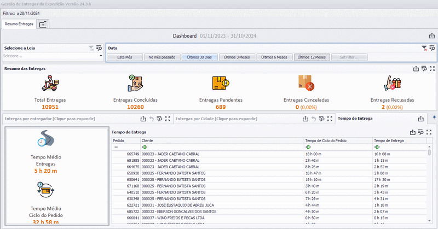Screen dimensions: 438x229
Task: Export Entregas por Cidade panel
Action: [x=306, y=119]
